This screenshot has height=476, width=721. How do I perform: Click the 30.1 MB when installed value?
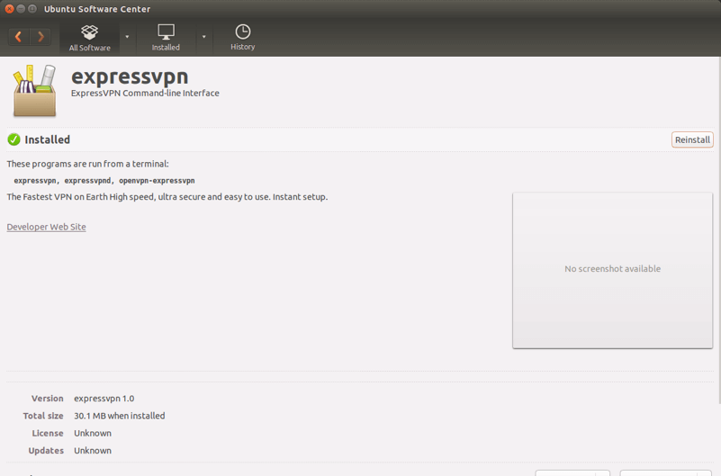120,416
